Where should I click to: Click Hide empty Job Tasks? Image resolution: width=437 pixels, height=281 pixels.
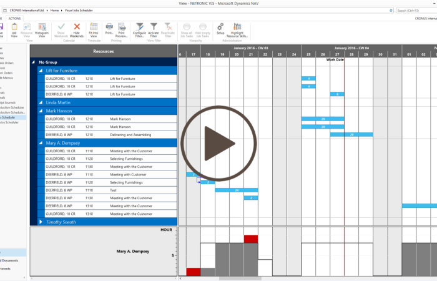pos(203,30)
